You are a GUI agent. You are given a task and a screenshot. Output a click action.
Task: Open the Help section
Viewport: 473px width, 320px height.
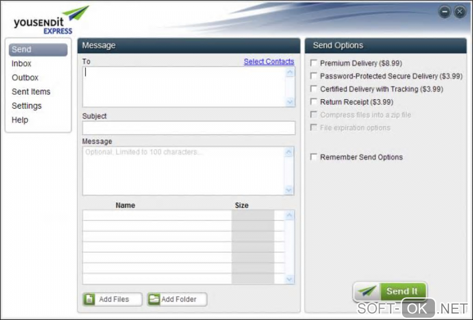coord(20,120)
